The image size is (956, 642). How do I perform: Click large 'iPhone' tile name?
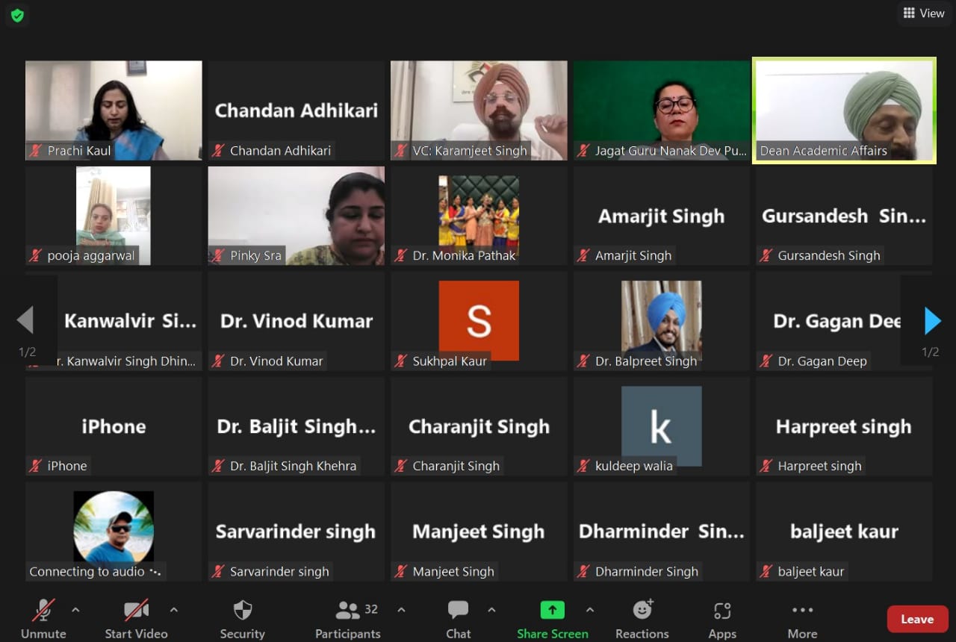(114, 427)
